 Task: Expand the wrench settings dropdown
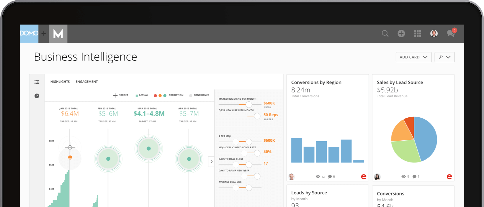pyautogui.click(x=444, y=57)
